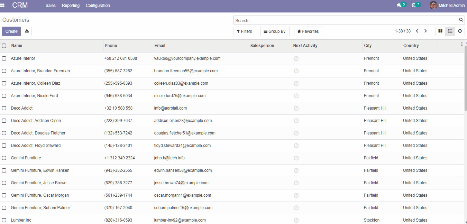The width and height of the screenshot is (467, 224).
Task: Open the Sales menu
Action: (x=51, y=6)
